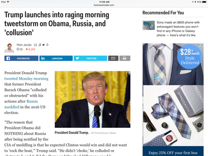Click the print article icon
This screenshot has width=208, height=156.
125,58
